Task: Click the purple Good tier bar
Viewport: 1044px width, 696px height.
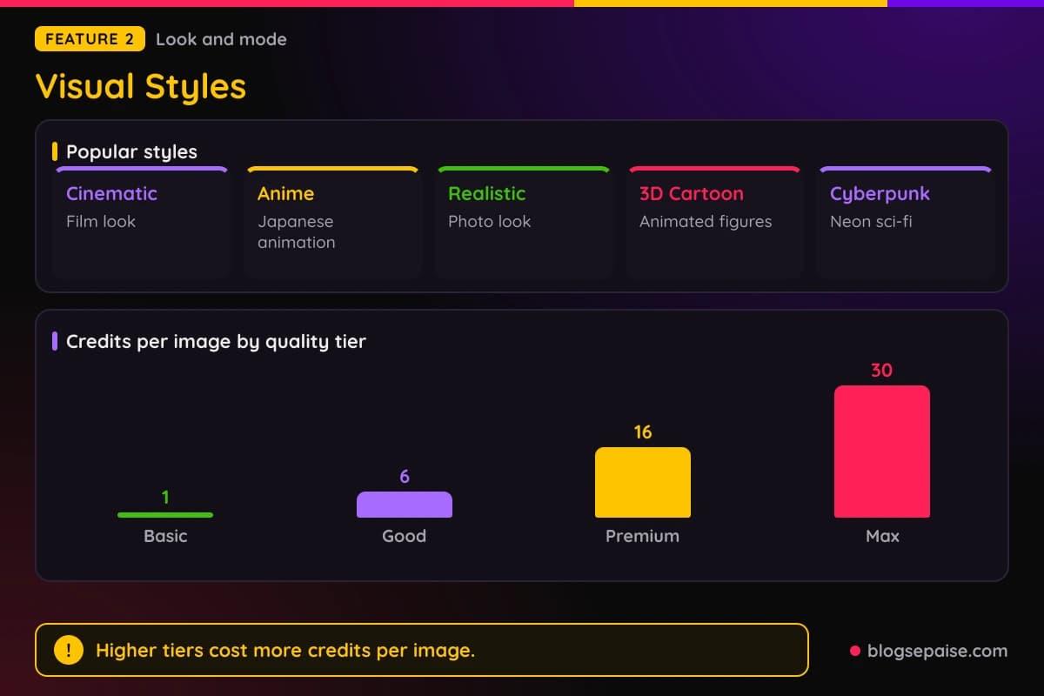Action: tap(405, 505)
